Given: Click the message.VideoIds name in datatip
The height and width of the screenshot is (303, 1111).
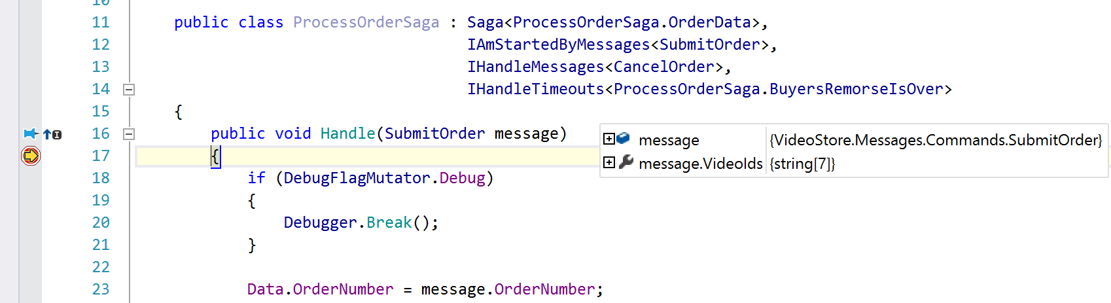Looking at the screenshot, I should coord(701,164).
